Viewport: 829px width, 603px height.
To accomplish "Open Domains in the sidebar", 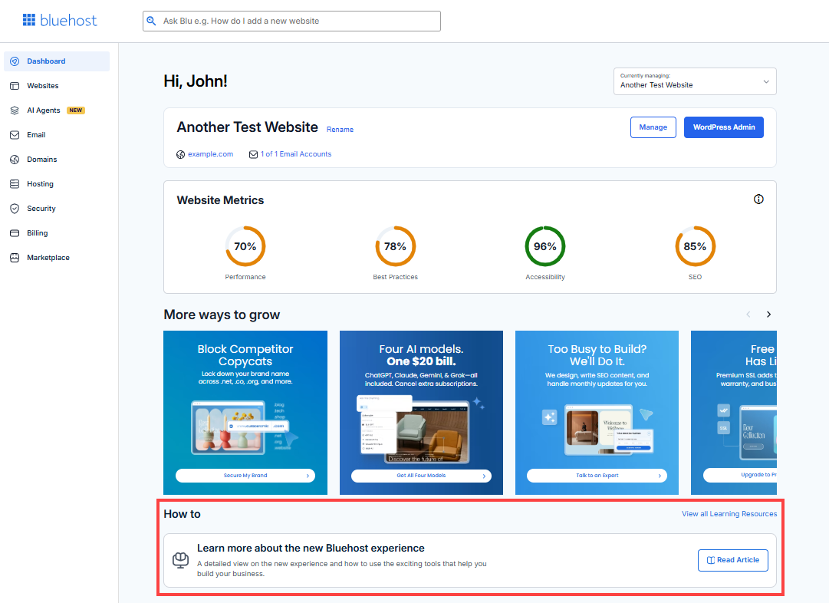I will 57,160.
